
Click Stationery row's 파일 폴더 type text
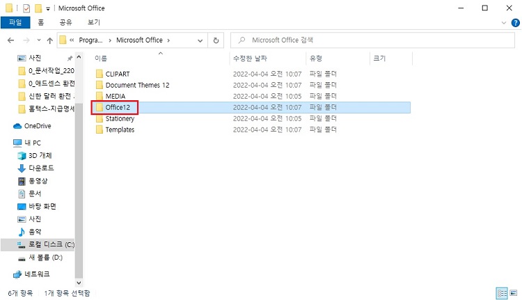tap(323, 118)
